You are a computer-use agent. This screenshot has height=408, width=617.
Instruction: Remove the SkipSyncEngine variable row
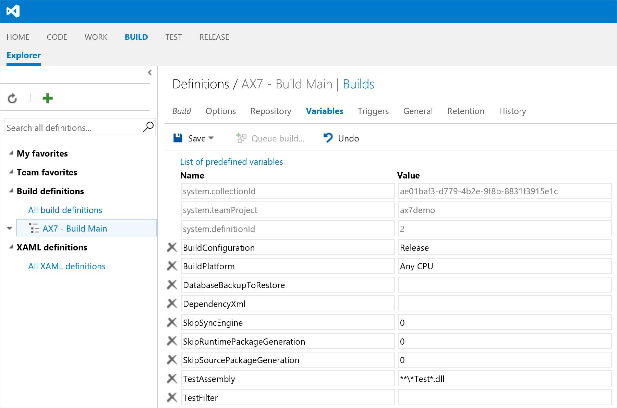[172, 322]
